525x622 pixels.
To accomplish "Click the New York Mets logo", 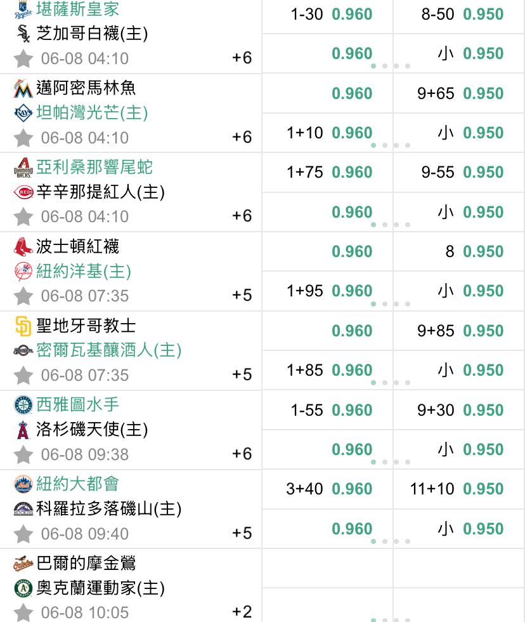I will [23, 484].
